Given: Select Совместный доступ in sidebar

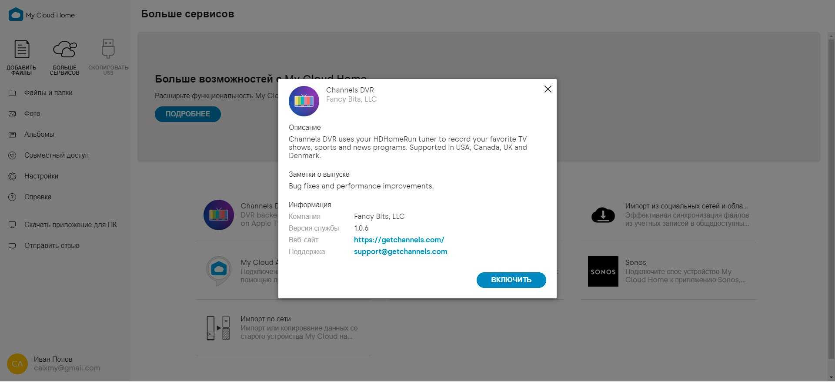Looking at the screenshot, I should (57, 155).
